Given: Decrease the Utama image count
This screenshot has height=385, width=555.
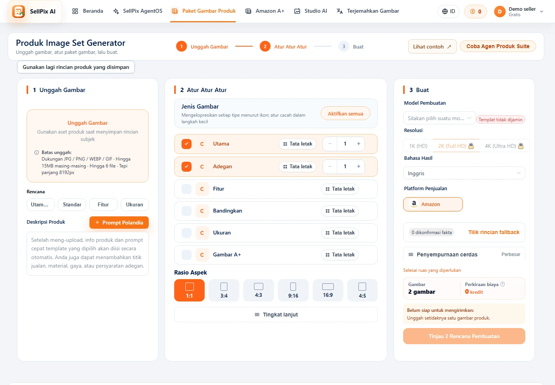Looking at the screenshot, I should coord(330,144).
